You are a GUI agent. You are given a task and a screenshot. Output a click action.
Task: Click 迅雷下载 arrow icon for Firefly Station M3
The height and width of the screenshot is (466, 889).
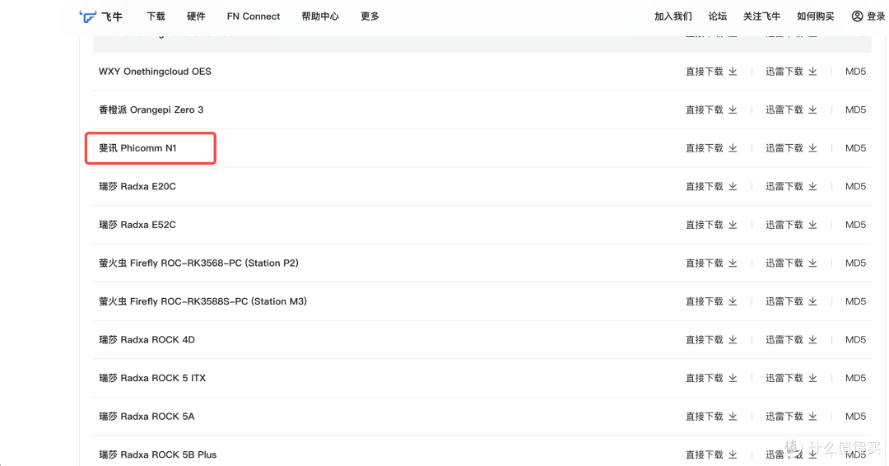point(813,301)
